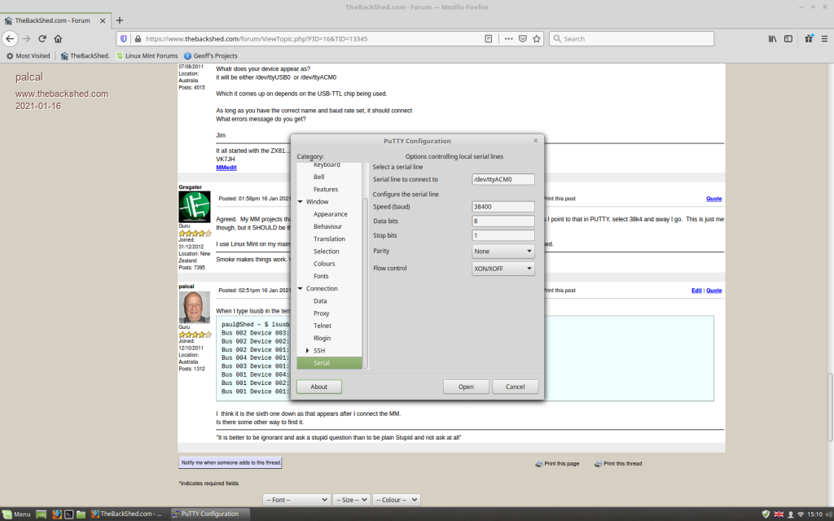Viewport: 834px width, 521px height.
Task: Click the new tab plus icon
Action: pyautogui.click(x=120, y=20)
